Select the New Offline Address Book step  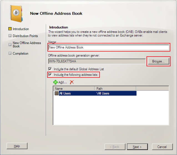point(25,45)
